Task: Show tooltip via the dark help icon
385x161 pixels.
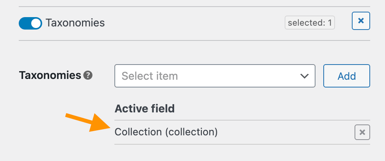Action: (x=88, y=75)
